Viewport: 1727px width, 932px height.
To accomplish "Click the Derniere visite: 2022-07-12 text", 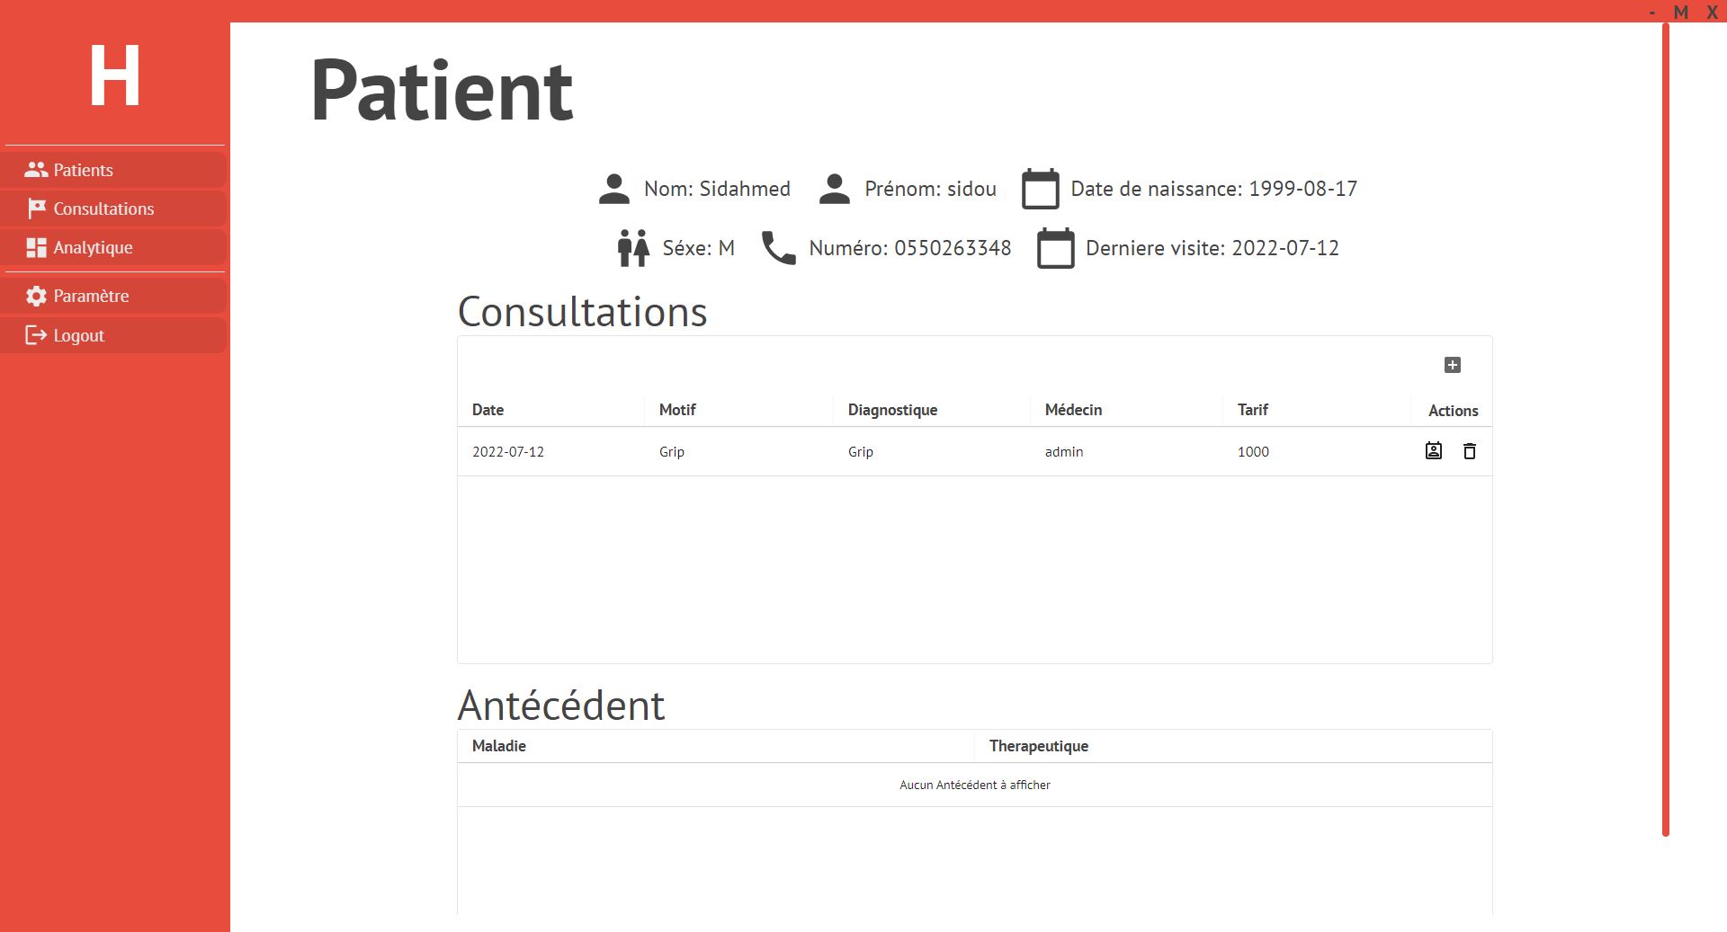I will pos(1212,248).
